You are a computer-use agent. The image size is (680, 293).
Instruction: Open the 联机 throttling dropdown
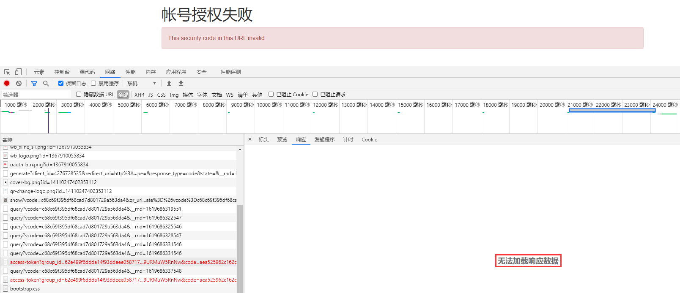point(142,83)
